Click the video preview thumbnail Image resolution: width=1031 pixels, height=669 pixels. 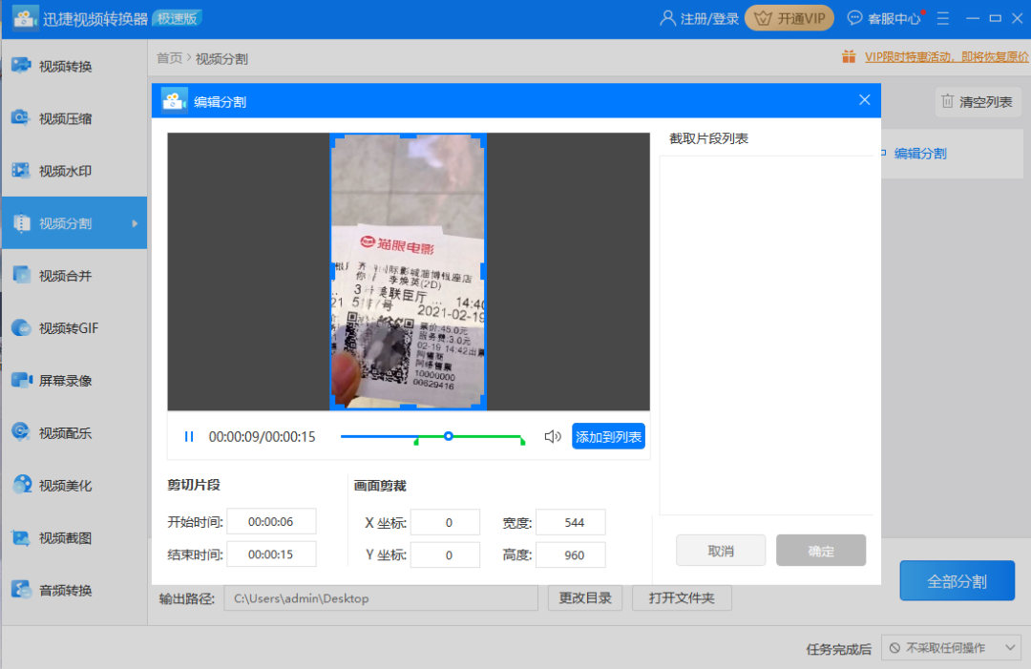409,271
